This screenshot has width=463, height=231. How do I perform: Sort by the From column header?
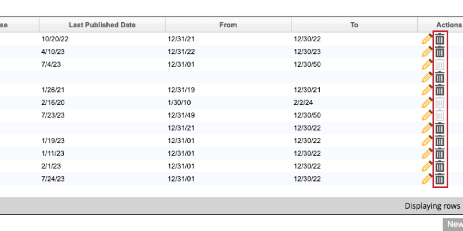228,25
